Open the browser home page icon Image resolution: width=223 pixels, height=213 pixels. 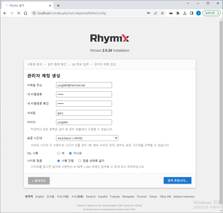tap(26, 13)
